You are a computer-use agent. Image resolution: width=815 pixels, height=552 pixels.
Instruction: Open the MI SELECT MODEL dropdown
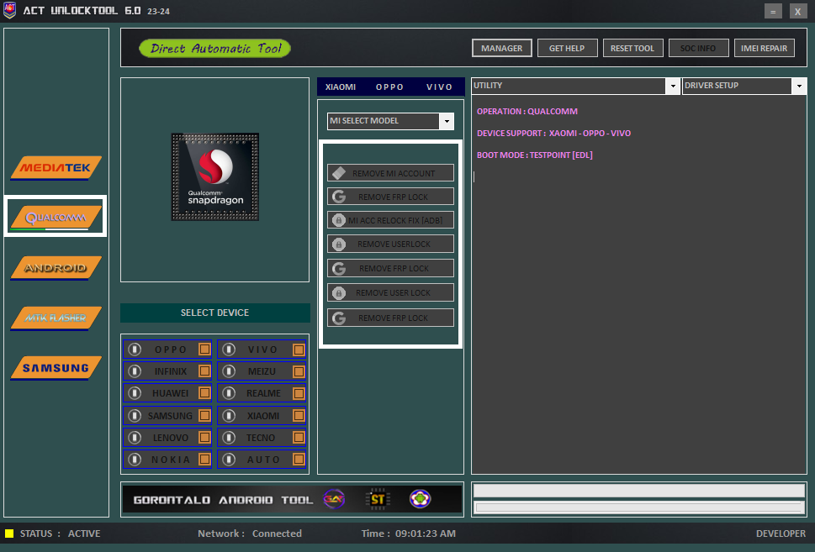click(x=390, y=121)
